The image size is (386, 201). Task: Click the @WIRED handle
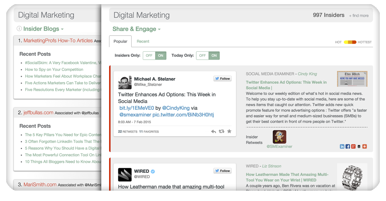(x=142, y=177)
